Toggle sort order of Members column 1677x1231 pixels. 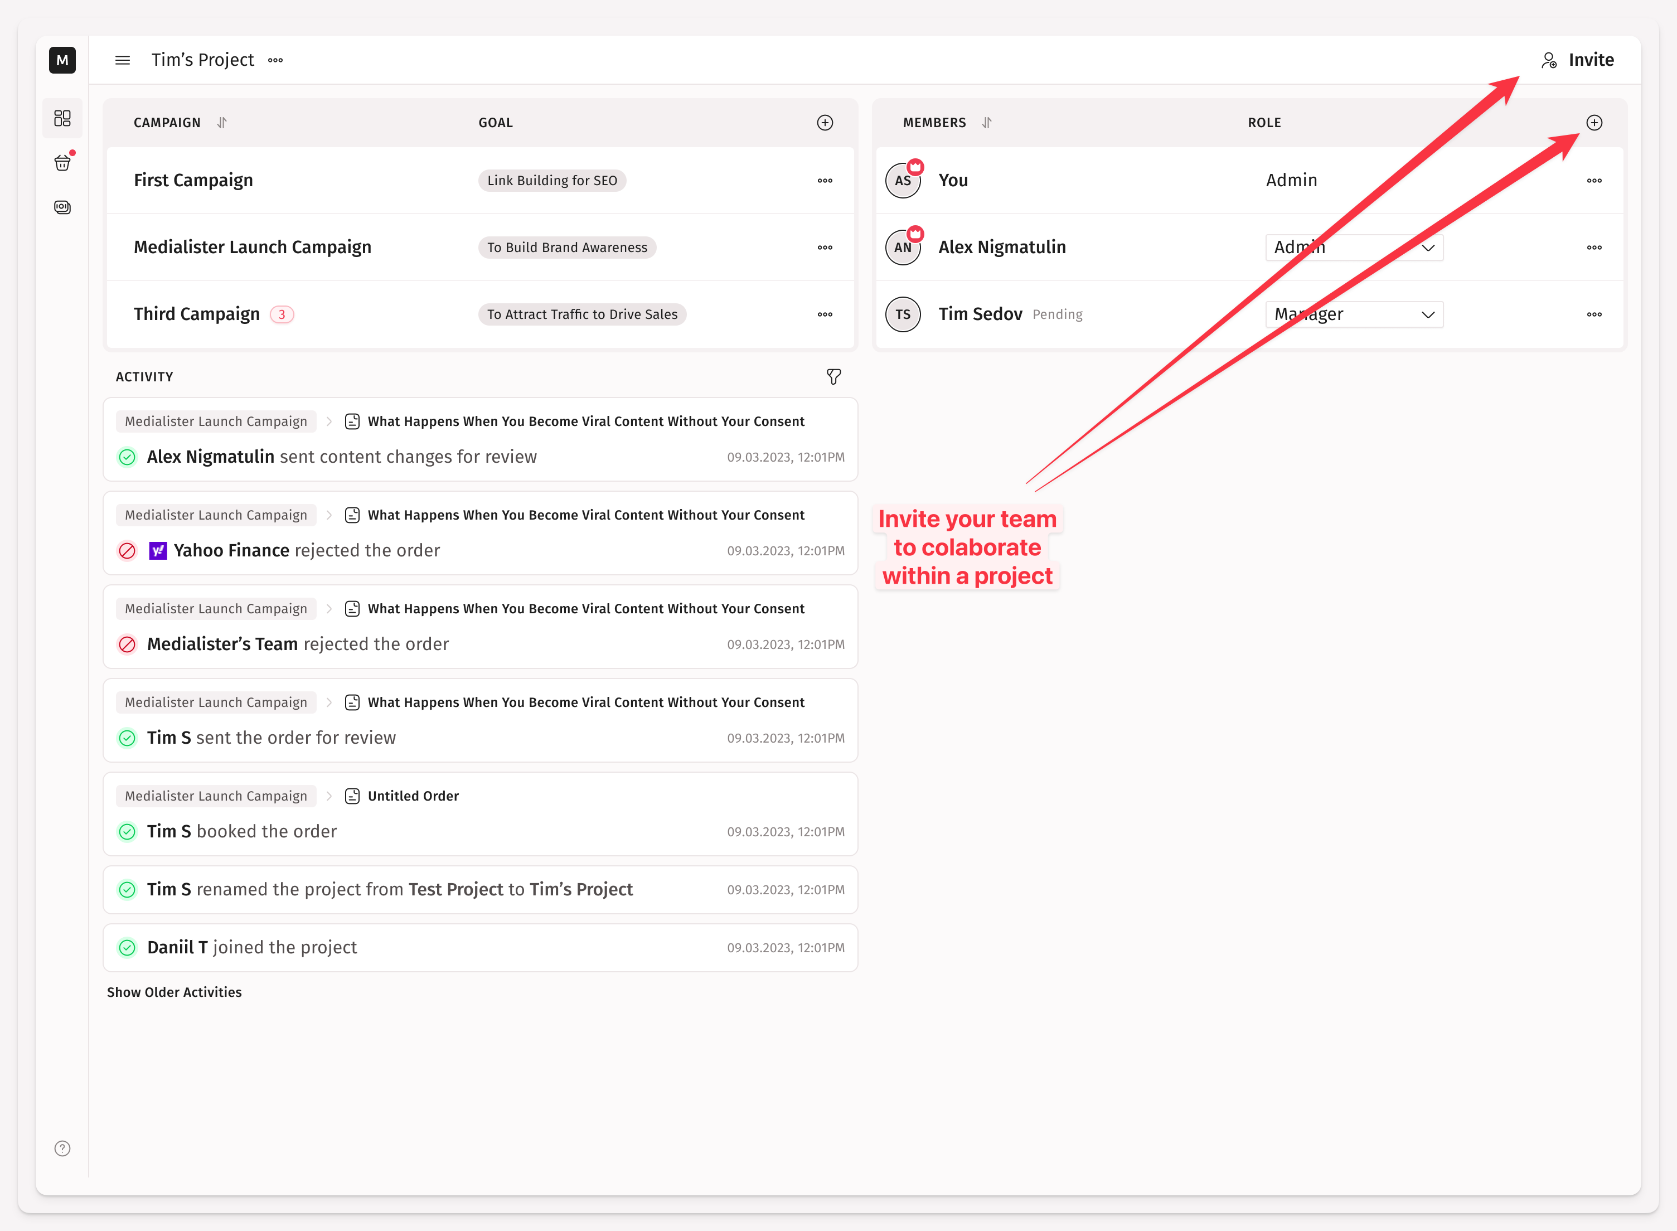pyautogui.click(x=986, y=123)
